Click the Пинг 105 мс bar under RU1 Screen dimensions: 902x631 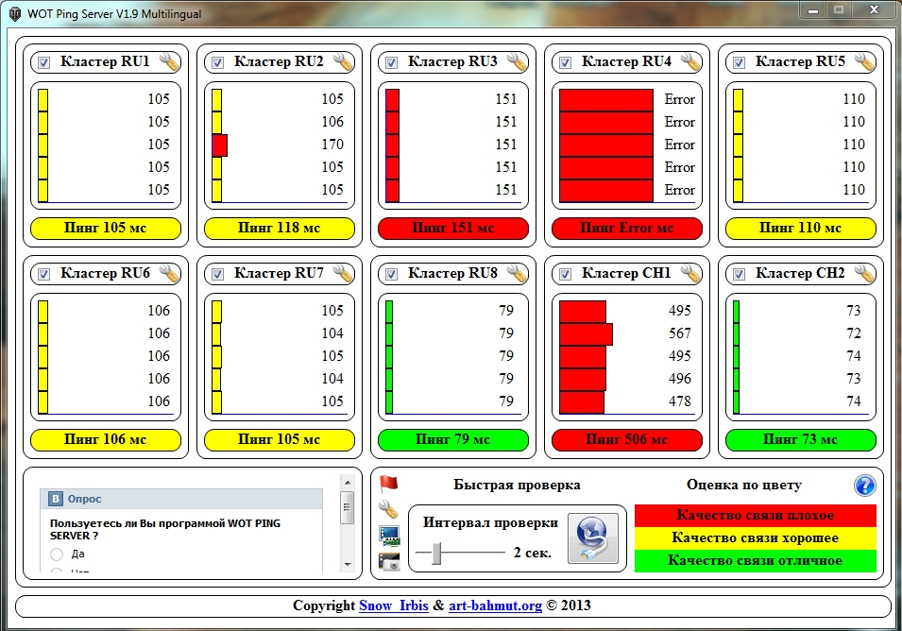106,229
